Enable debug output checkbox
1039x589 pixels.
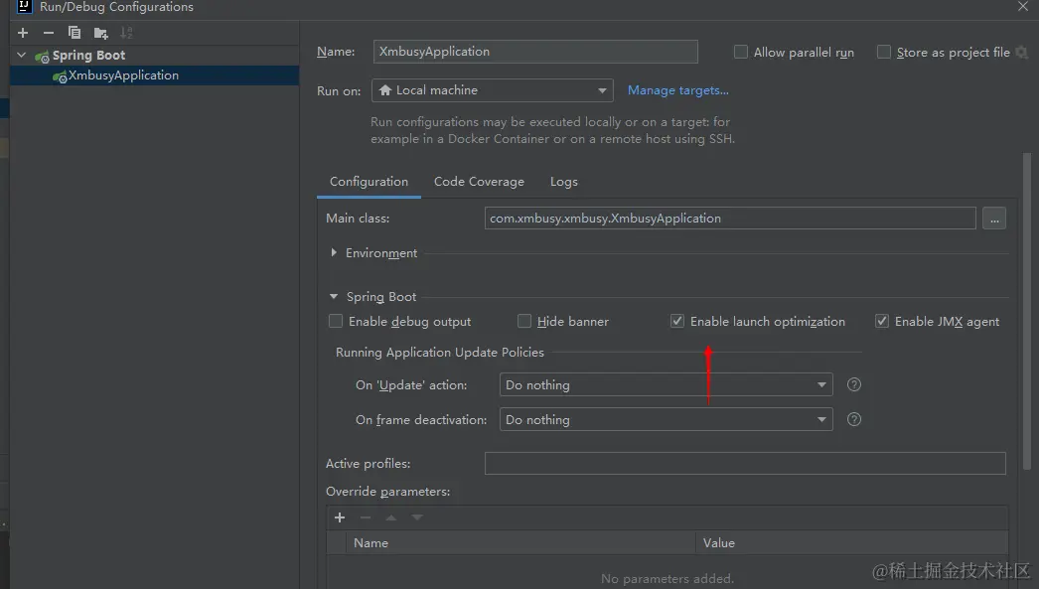336,322
